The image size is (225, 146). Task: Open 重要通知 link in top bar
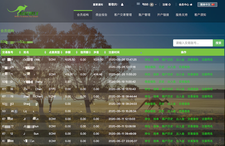98,4
